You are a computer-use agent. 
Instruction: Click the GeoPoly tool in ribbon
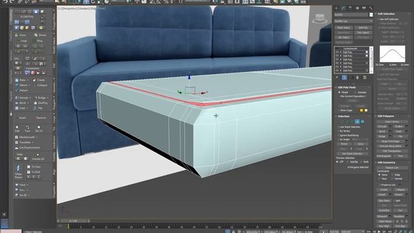pyautogui.click(x=41, y=103)
